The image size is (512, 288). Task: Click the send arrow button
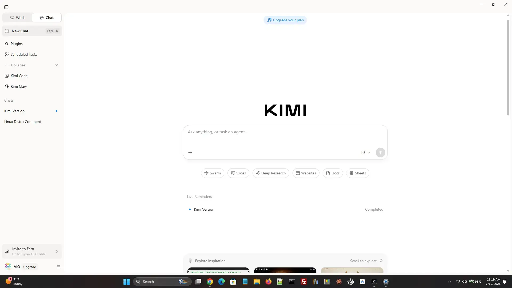click(x=380, y=153)
